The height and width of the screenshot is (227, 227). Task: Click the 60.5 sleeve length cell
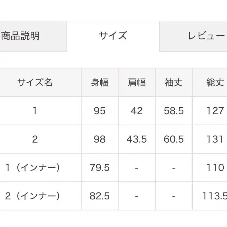point(174,139)
